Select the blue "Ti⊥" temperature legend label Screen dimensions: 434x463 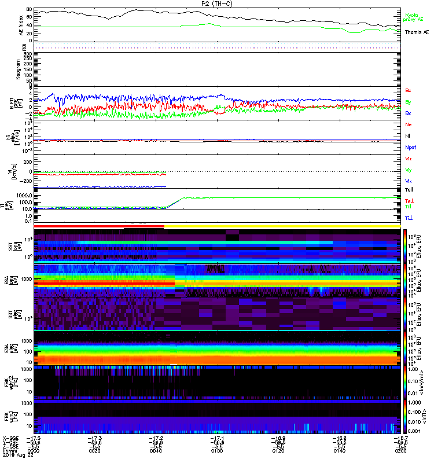(409, 218)
